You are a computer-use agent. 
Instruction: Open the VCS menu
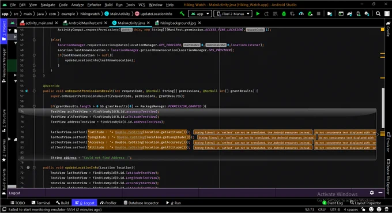click(x=142, y=5)
